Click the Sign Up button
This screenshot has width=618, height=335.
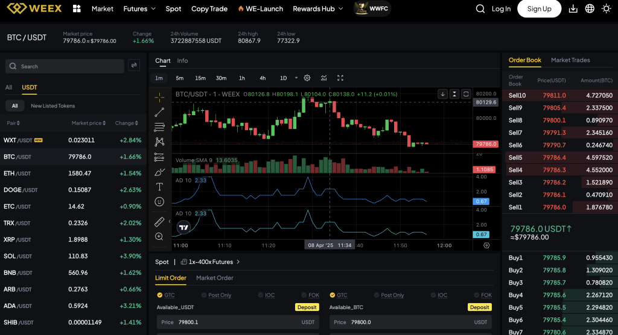pyautogui.click(x=539, y=9)
